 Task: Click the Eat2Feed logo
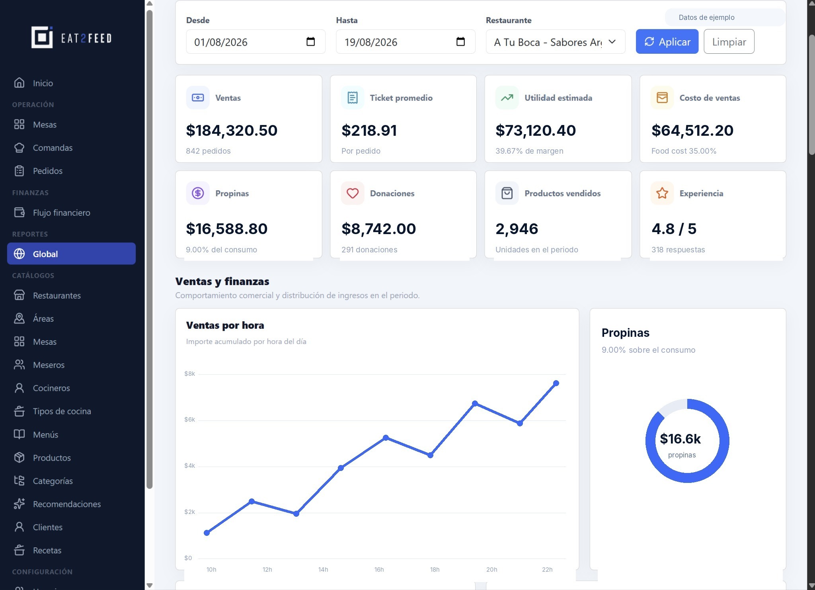(x=72, y=37)
